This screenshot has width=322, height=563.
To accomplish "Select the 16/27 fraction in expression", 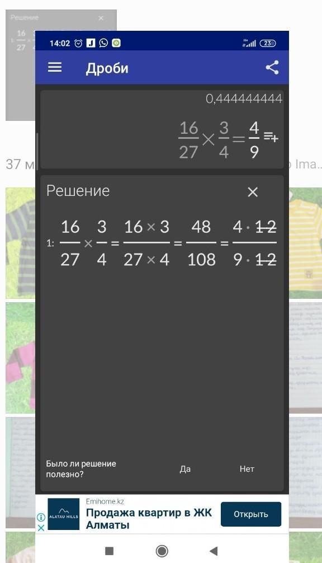I will click(x=188, y=140).
